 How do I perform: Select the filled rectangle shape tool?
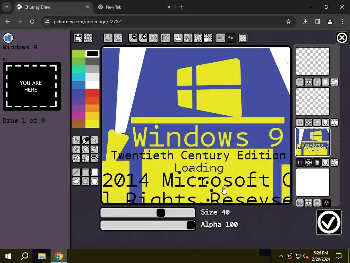point(95,172)
